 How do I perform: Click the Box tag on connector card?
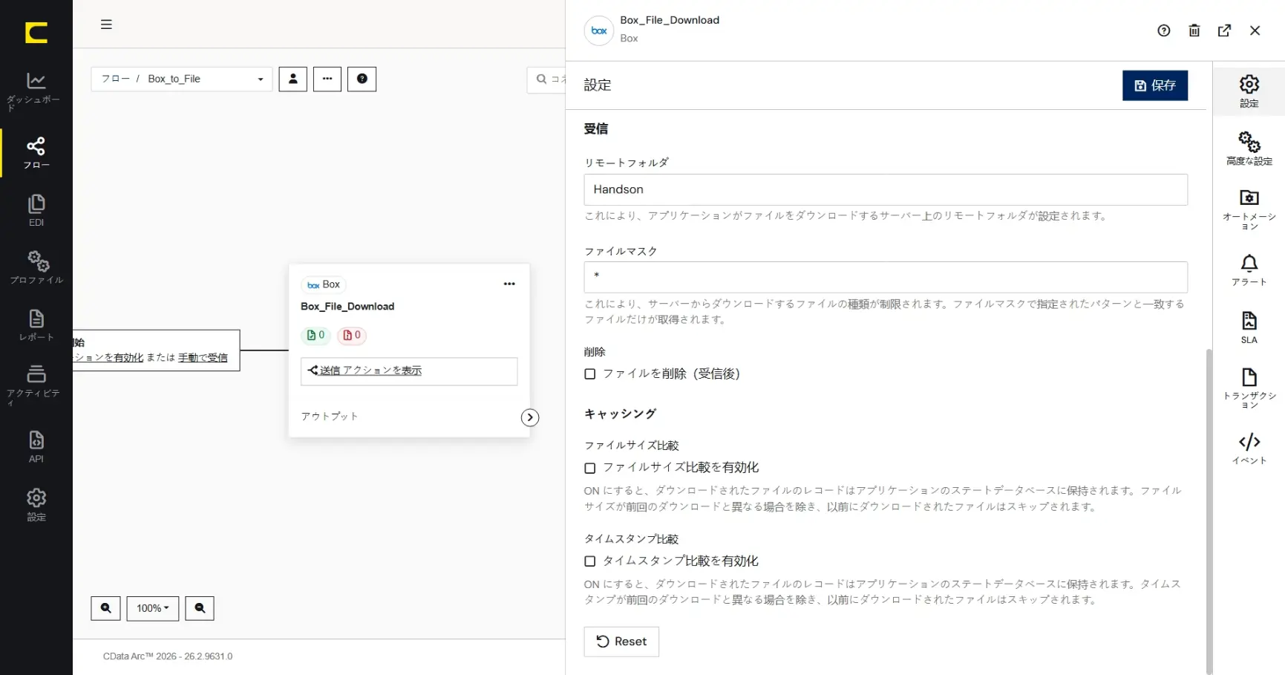click(324, 284)
